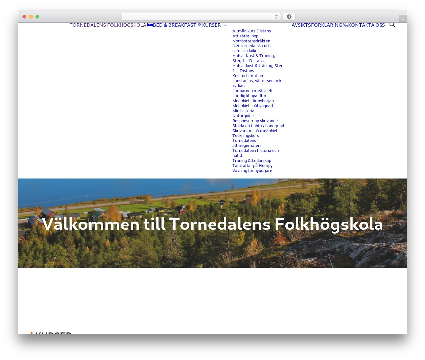Choose the Teckningskurs course
425x360 pixels.
pyautogui.click(x=246, y=135)
